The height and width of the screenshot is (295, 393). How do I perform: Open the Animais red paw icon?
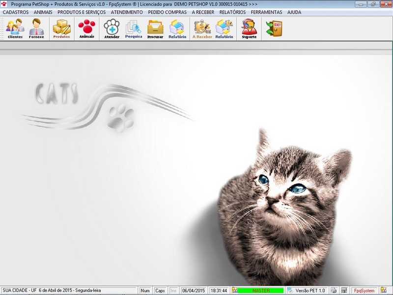pos(87,29)
